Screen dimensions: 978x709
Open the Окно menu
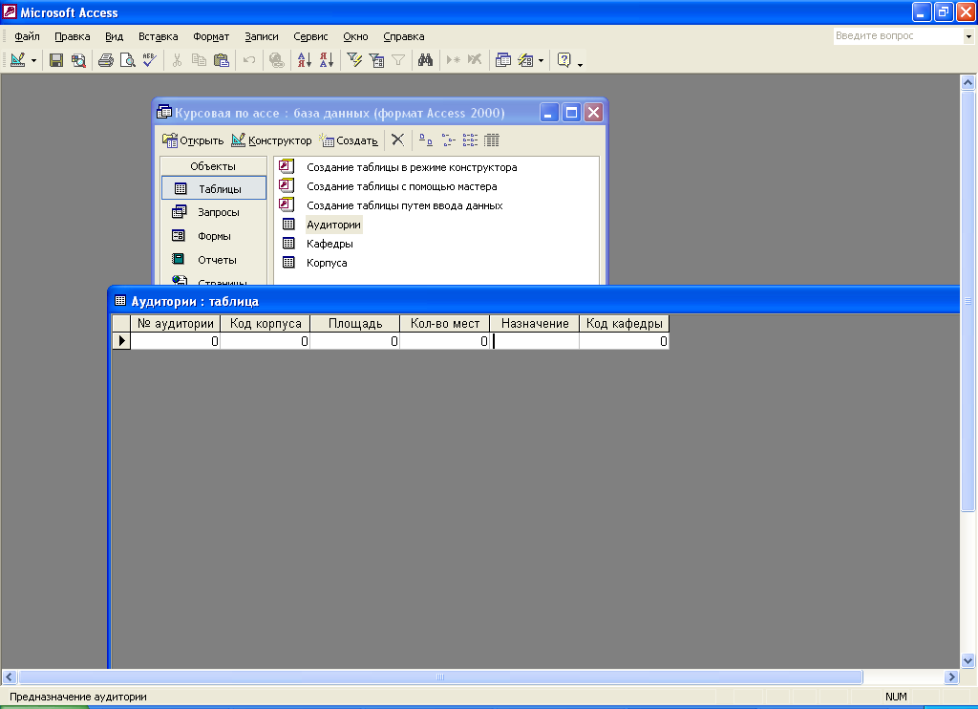tap(355, 36)
